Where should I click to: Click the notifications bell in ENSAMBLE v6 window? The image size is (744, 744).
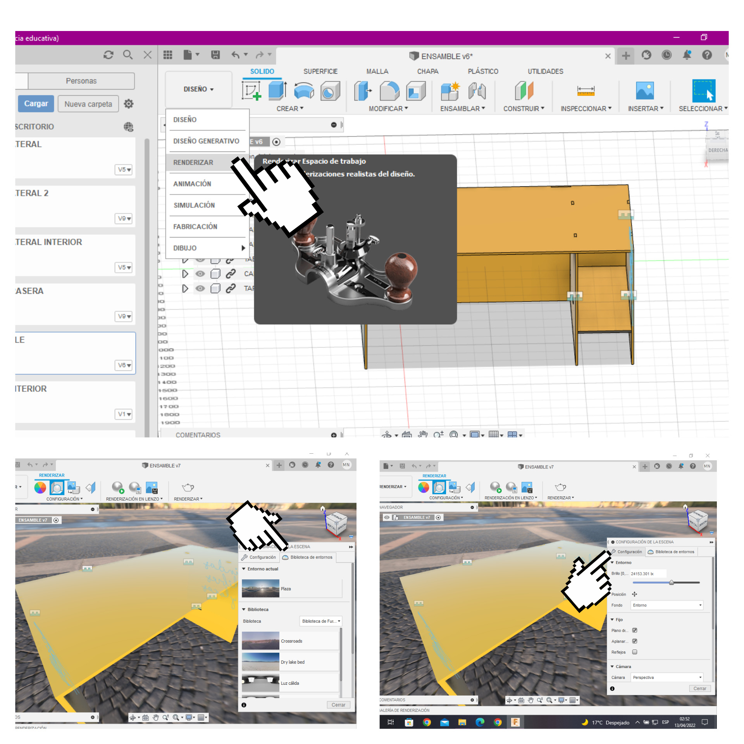click(687, 55)
